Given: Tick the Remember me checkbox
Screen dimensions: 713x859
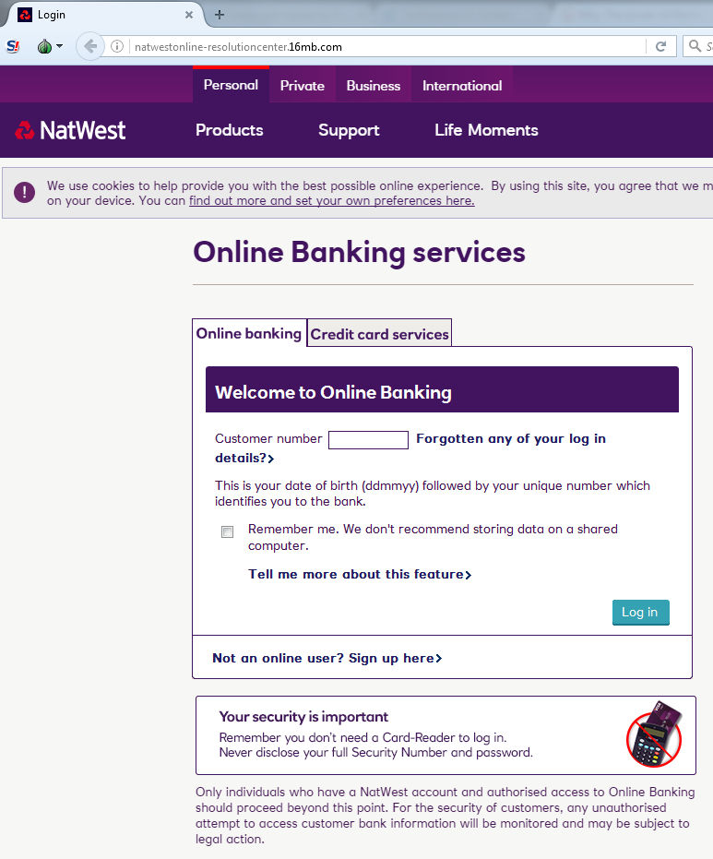Looking at the screenshot, I should [227, 531].
